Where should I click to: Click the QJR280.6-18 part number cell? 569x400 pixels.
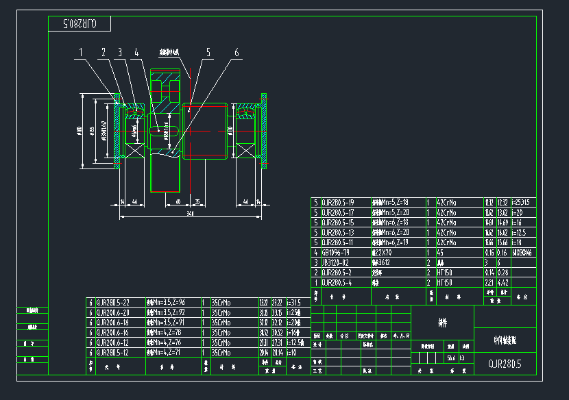point(120,323)
